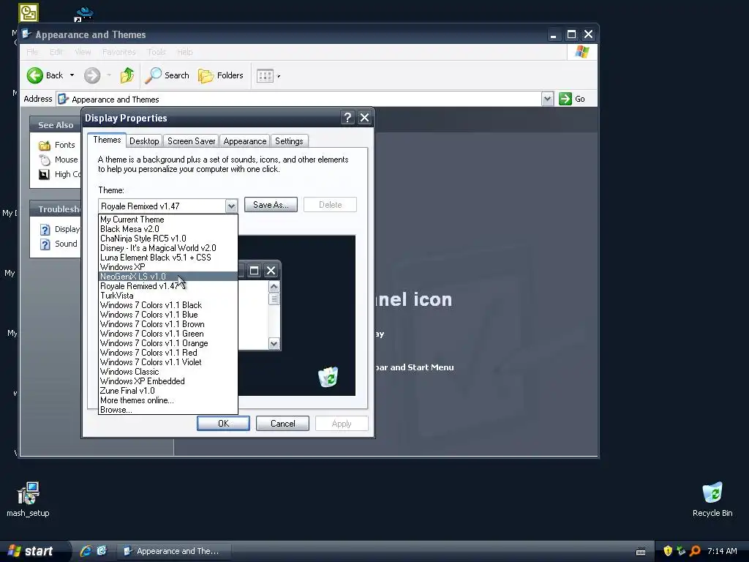This screenshot has width=749, height=562.
Task: Select Black Mesa v2.0 theme
Action: coord(168,229)
